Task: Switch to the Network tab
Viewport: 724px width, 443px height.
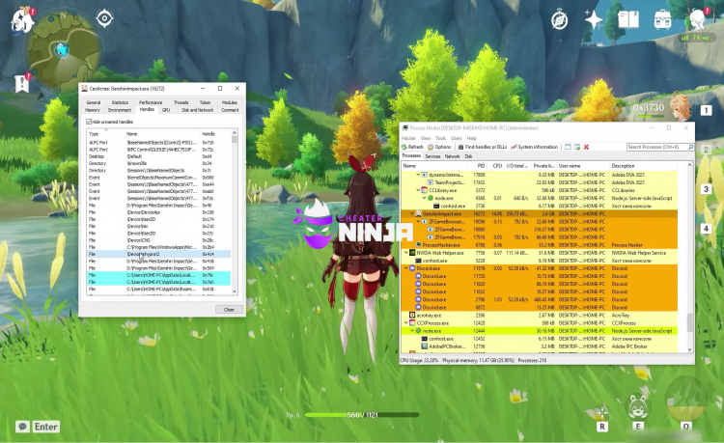Action: point(452,156)
